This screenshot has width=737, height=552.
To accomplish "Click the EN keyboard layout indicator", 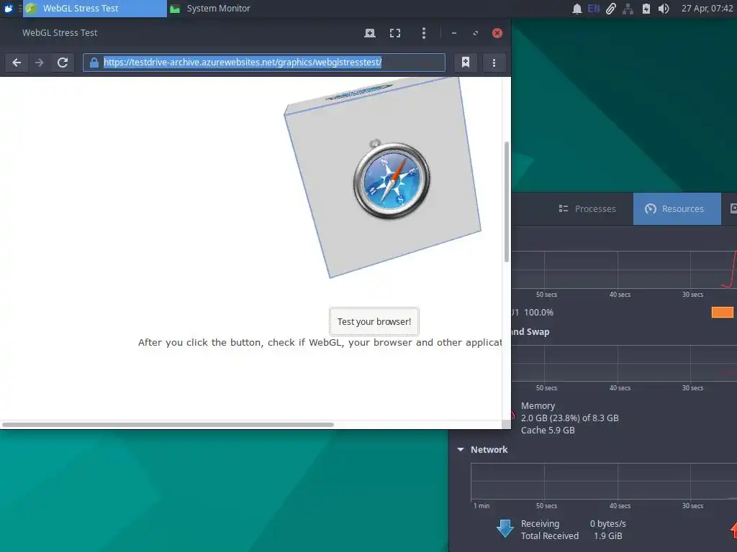I will [x=594, y=9].
